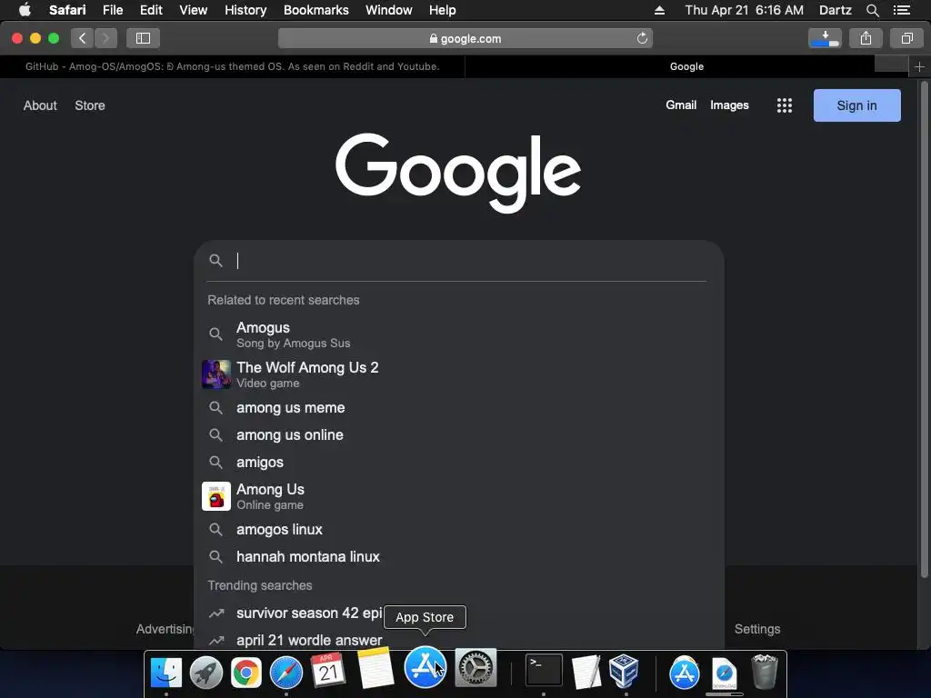931x698 pixels.
Task: Open highlighted App Store icon in Dock
Action: point(425,667)
